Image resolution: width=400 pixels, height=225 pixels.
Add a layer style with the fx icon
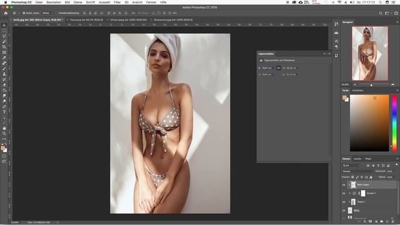click(x=365, y=221)
